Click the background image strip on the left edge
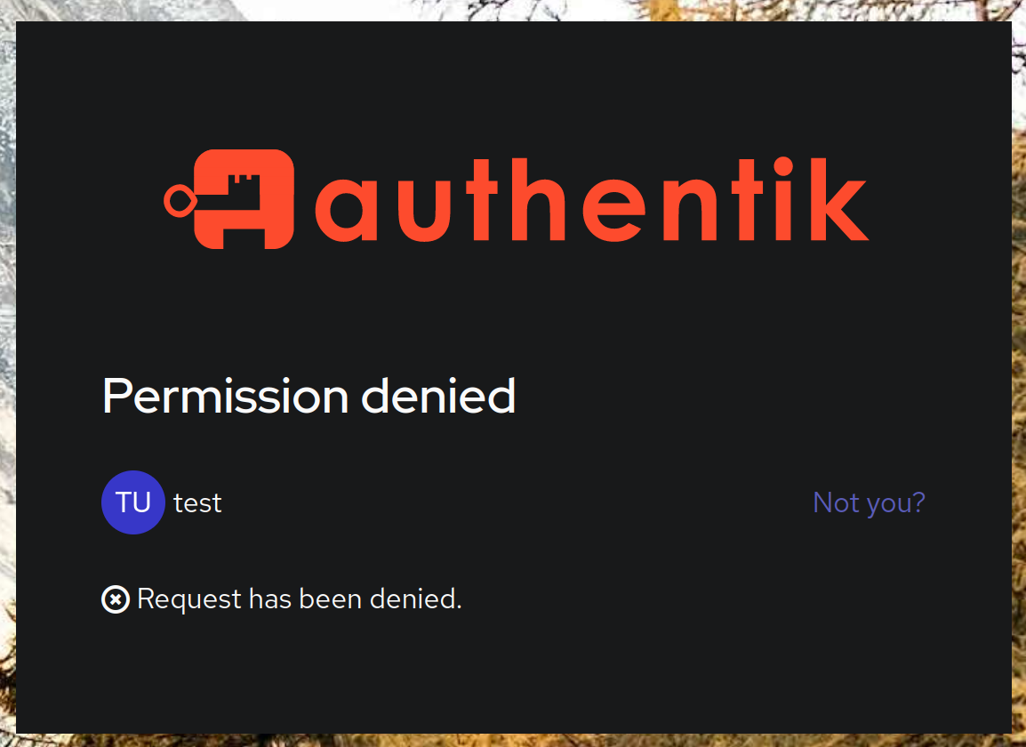Screen dimensions: 1026x747 (7, 373)
